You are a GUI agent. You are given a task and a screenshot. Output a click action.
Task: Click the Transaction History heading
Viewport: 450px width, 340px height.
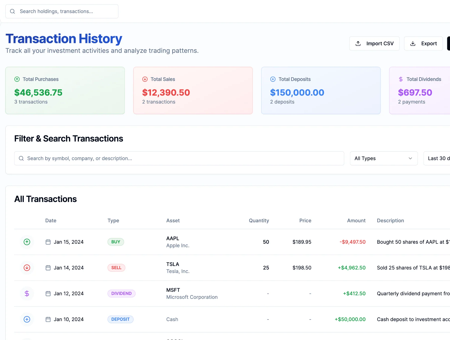[x=64, y=39]
